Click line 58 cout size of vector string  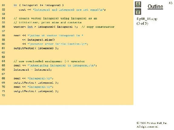coord(48,36)
